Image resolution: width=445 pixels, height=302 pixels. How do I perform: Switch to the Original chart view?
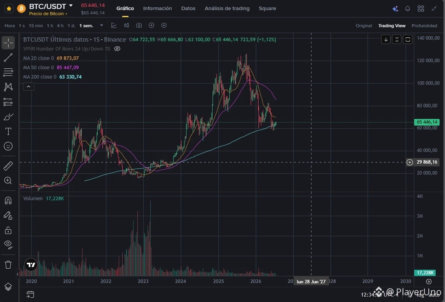coord(364,26)
